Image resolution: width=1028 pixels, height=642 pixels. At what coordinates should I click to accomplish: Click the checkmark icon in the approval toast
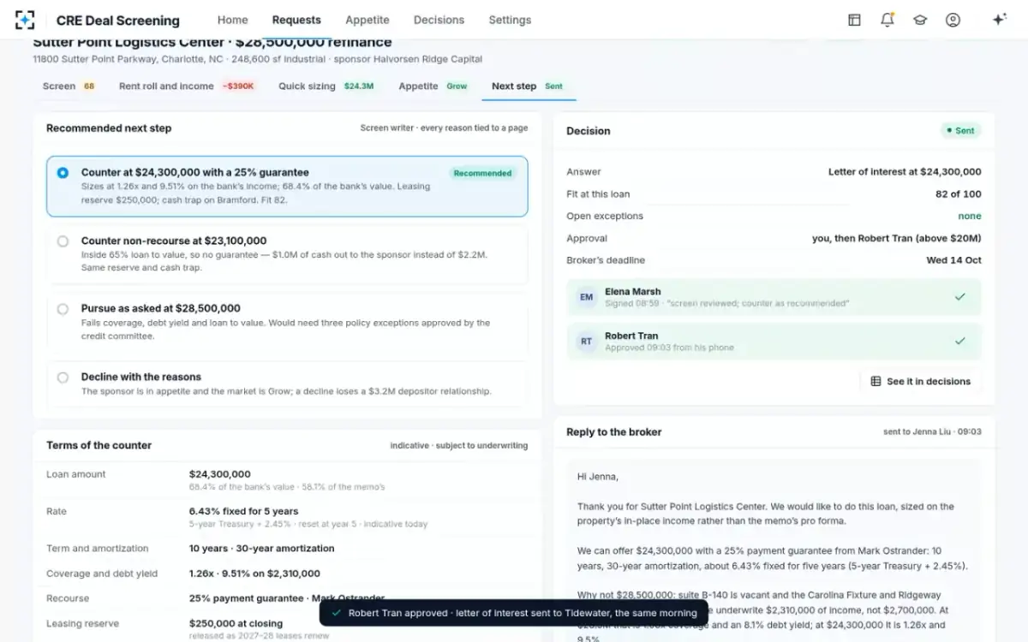pos(337,613)
